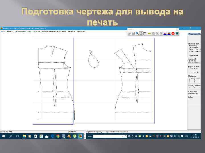Click the 'прибор выб' device selection option
Viewport: 205px width, 153px height.
tap(194, 44)
